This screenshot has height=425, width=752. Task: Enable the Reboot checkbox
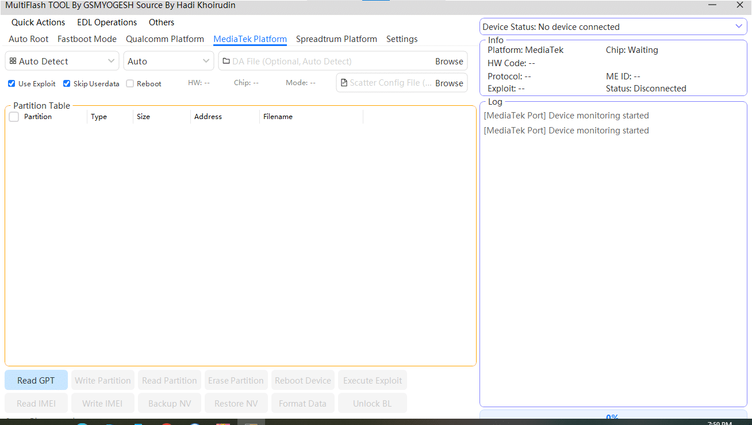130,84
